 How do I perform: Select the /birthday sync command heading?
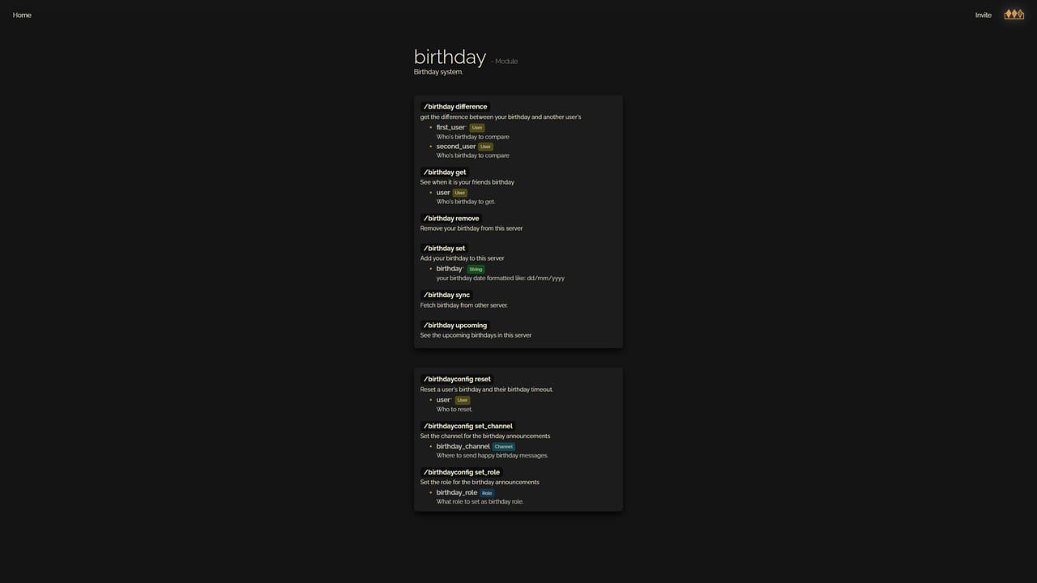pos(446,295)
